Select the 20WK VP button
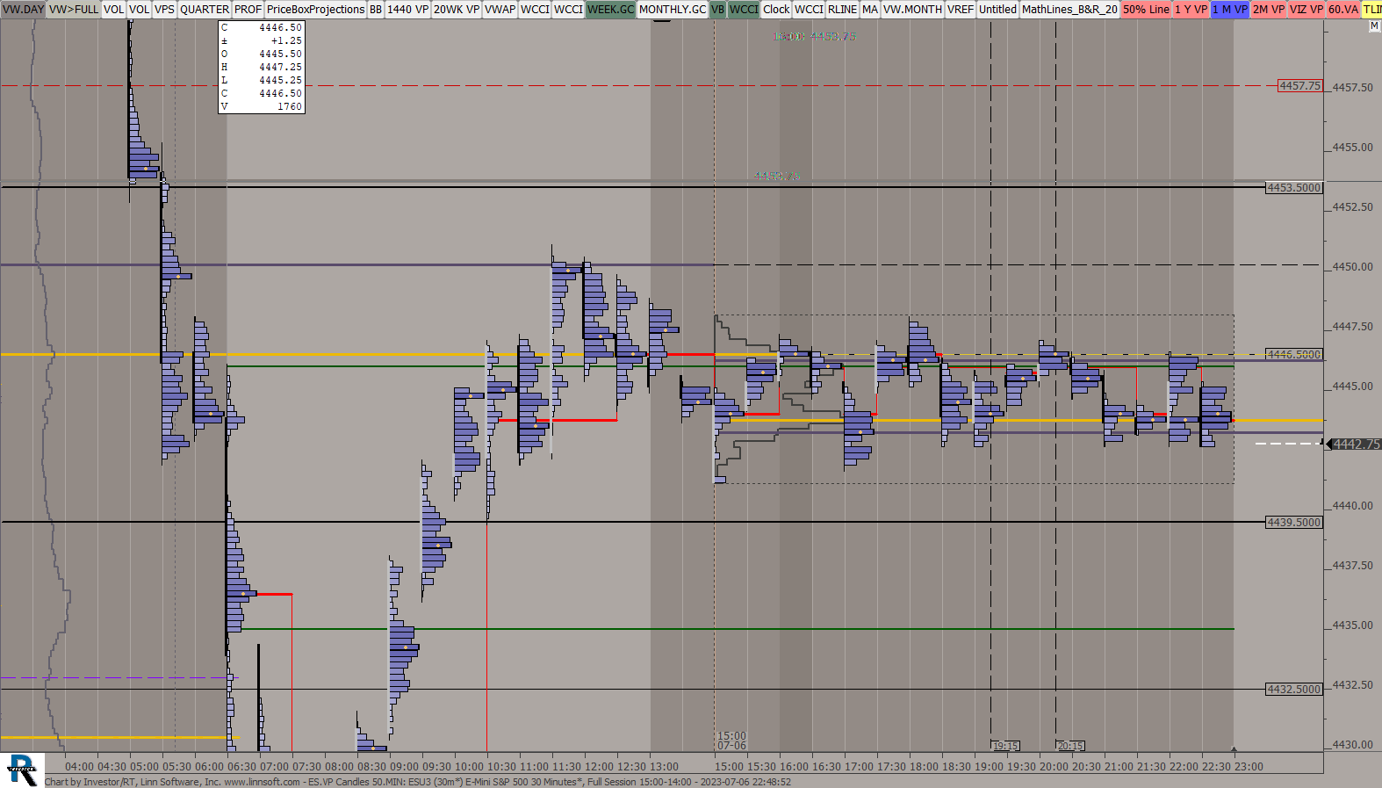The width and height of the screenshot is (1382, 788). click(x=457, y=9)
